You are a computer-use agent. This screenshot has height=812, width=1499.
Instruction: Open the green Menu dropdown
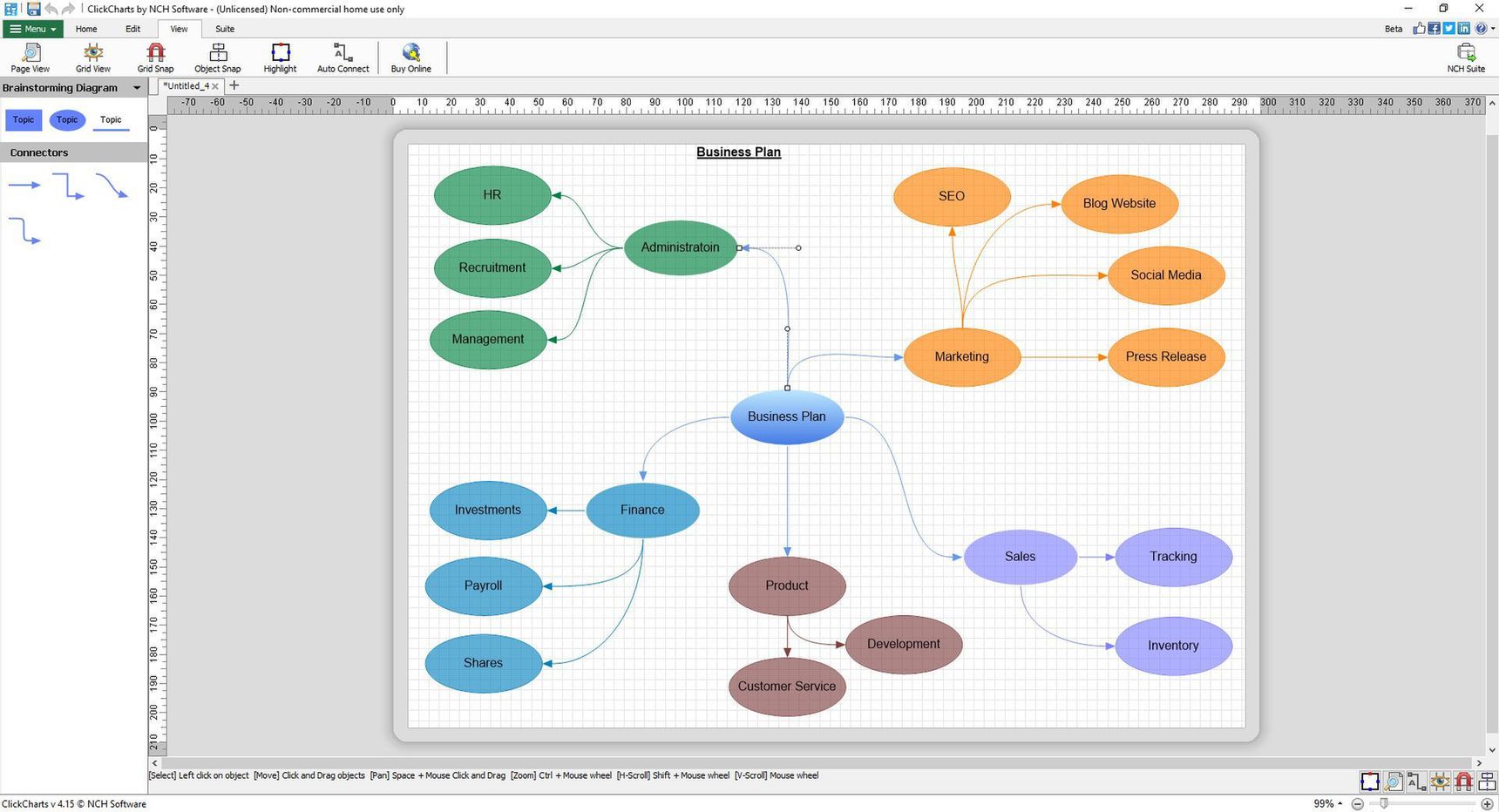[x=33, y=29]
